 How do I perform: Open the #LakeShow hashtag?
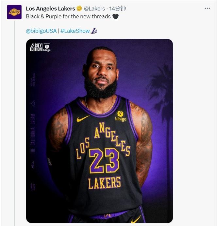click(75, 31)
